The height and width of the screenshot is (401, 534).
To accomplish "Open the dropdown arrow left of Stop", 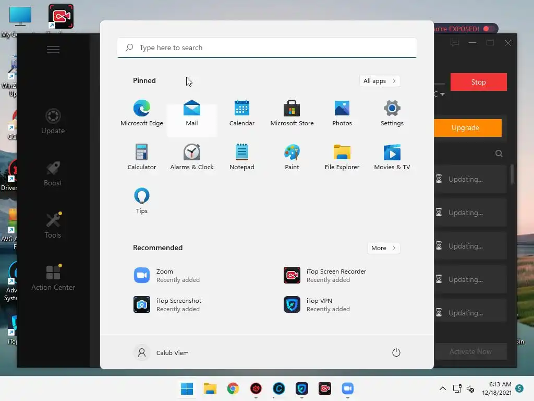I will point(442,94).
